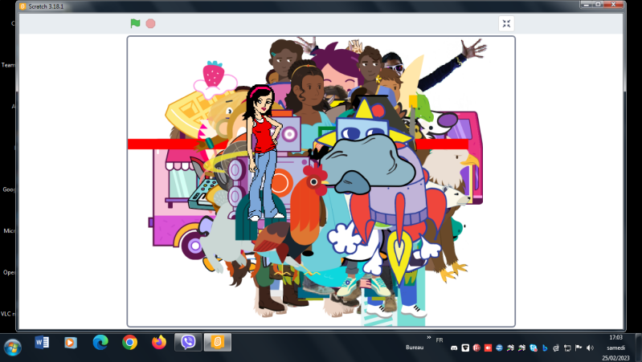Click the blue robot face sprite
The width and height of the screenshot is (642, 362).
362,128
